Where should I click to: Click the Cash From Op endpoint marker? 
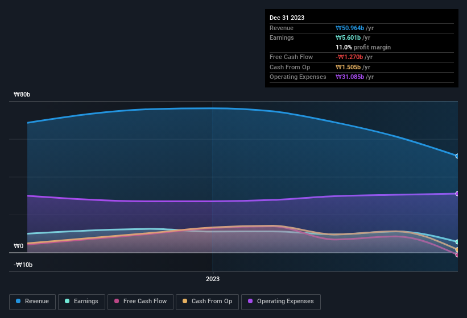coord(457,250)
